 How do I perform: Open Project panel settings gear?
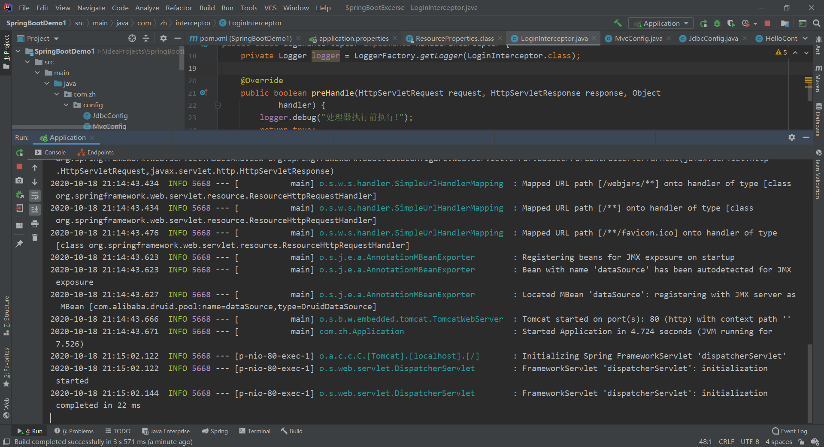(164, 38)
